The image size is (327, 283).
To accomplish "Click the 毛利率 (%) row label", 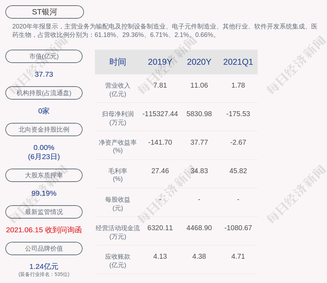I will tap(118, 175).
